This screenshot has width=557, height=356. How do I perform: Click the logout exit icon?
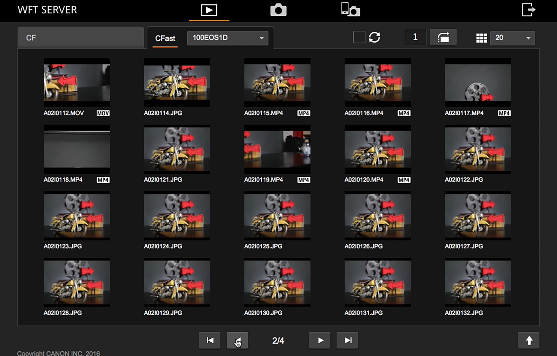tap(528, 10)
